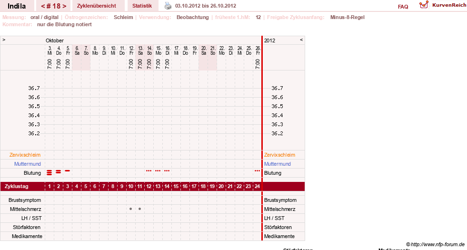Click the '<' expander next to 2012

[301, 40]
